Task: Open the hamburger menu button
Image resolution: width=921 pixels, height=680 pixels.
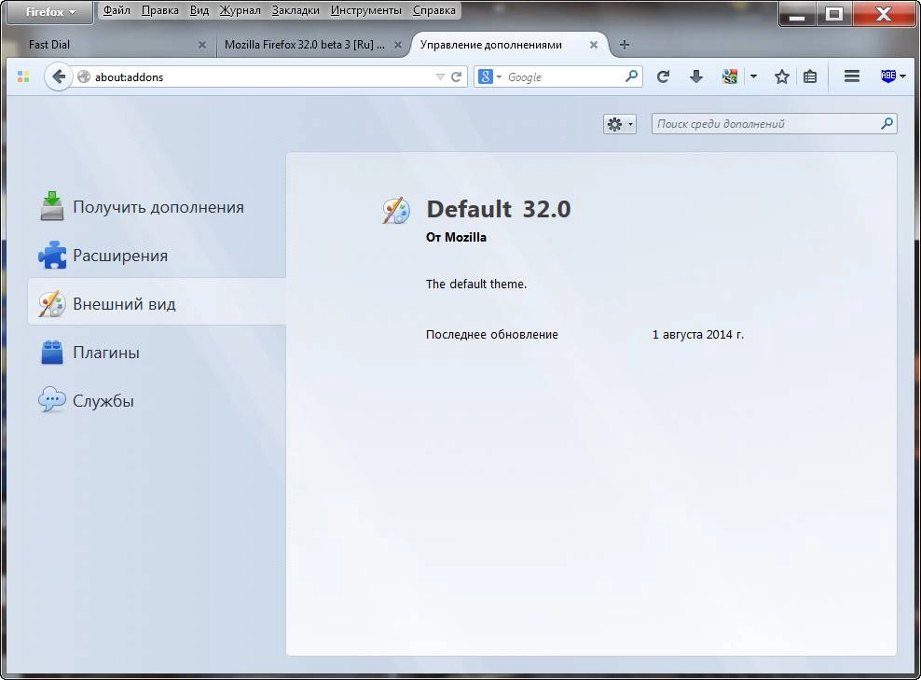Action: 852,76
